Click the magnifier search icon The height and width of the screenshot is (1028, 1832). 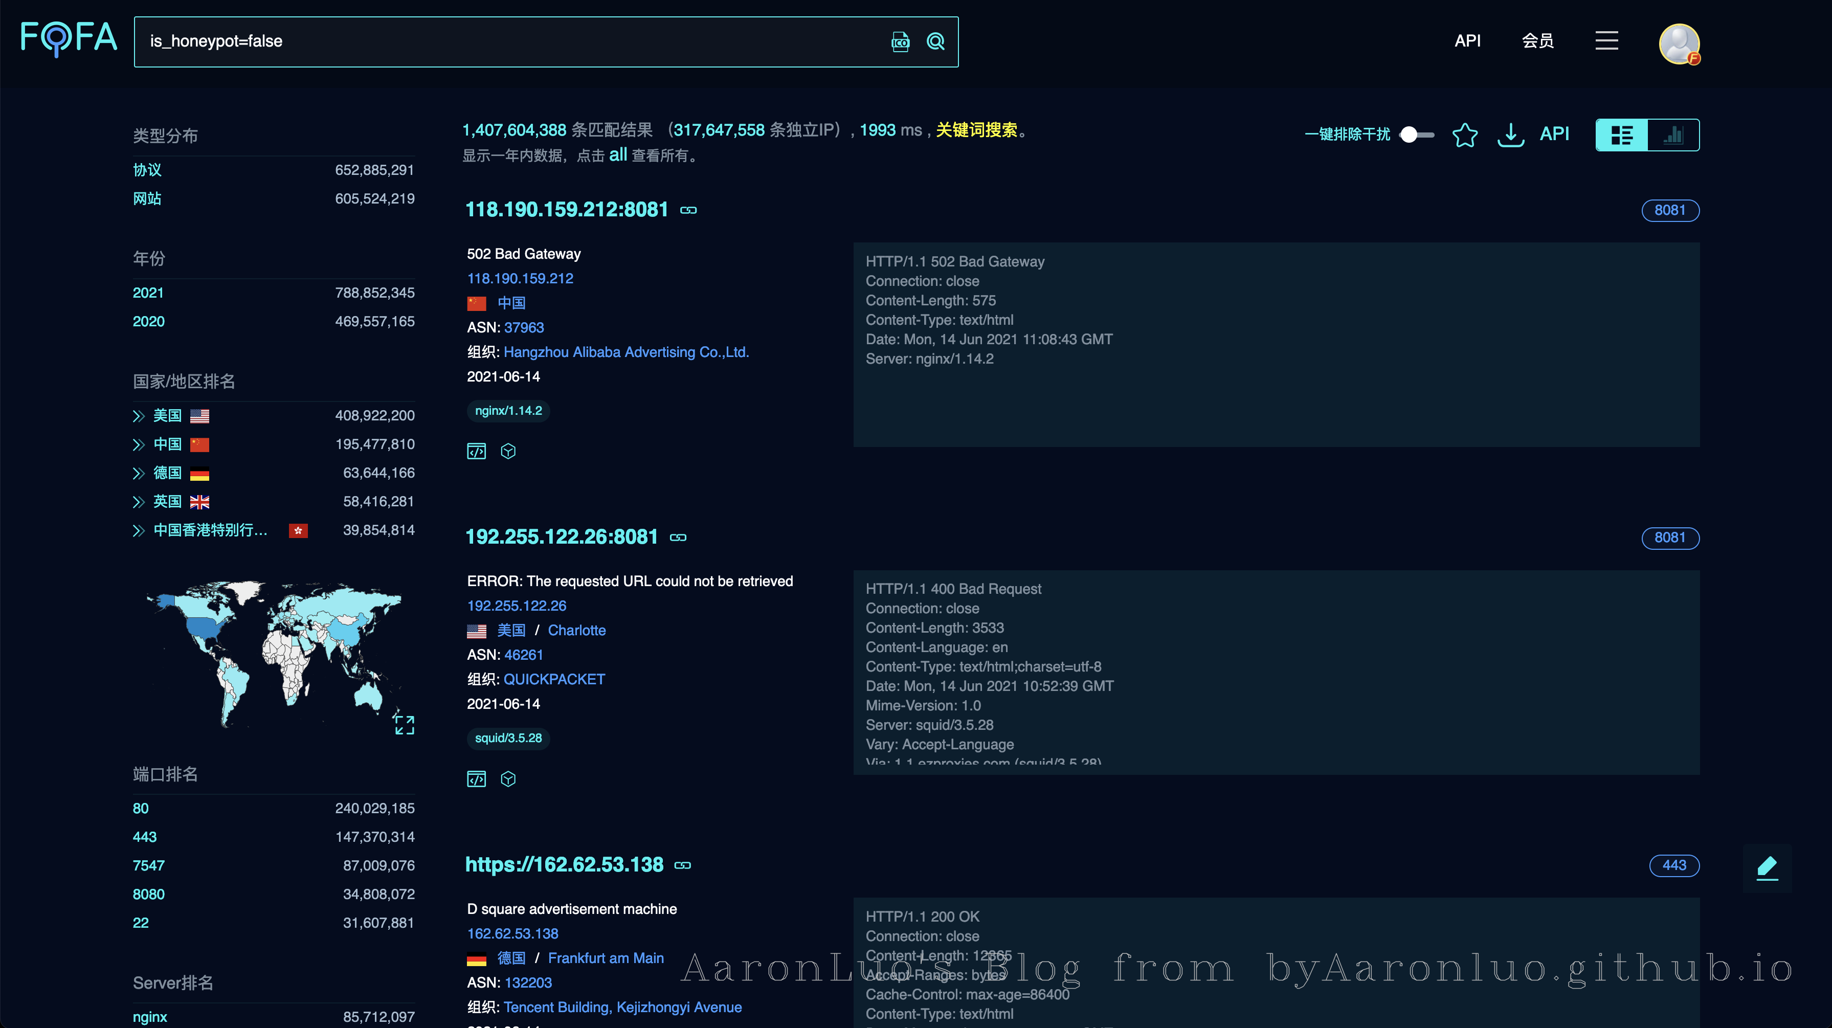[935, 42]
